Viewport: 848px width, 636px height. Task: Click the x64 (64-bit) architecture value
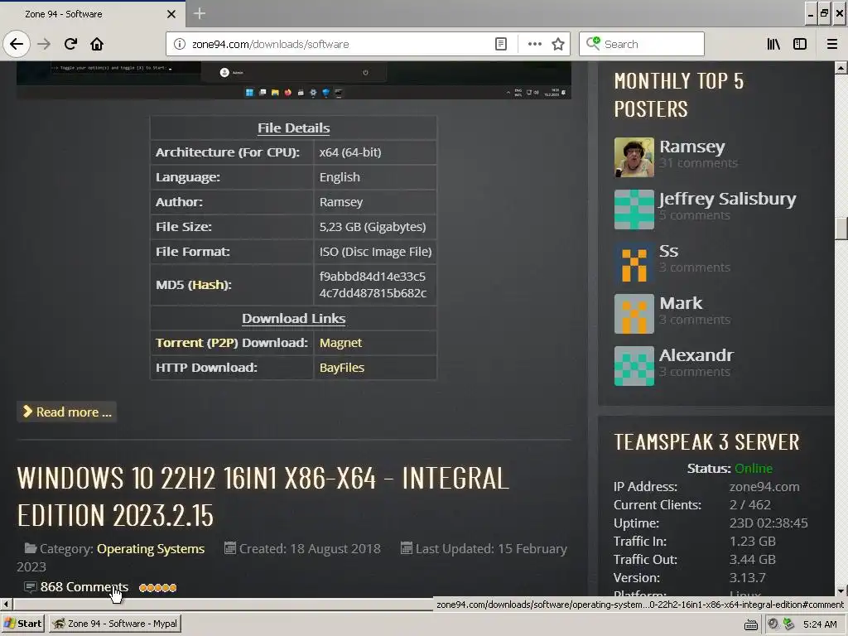(350, 152)
